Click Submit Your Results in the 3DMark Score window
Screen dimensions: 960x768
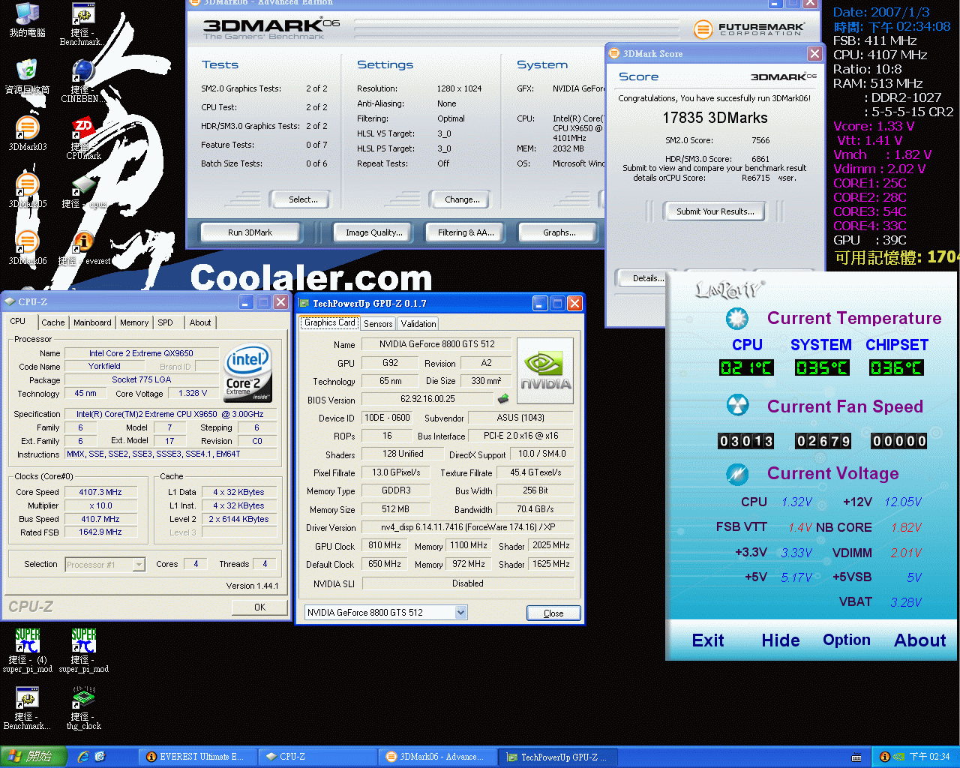coord(715,211)
